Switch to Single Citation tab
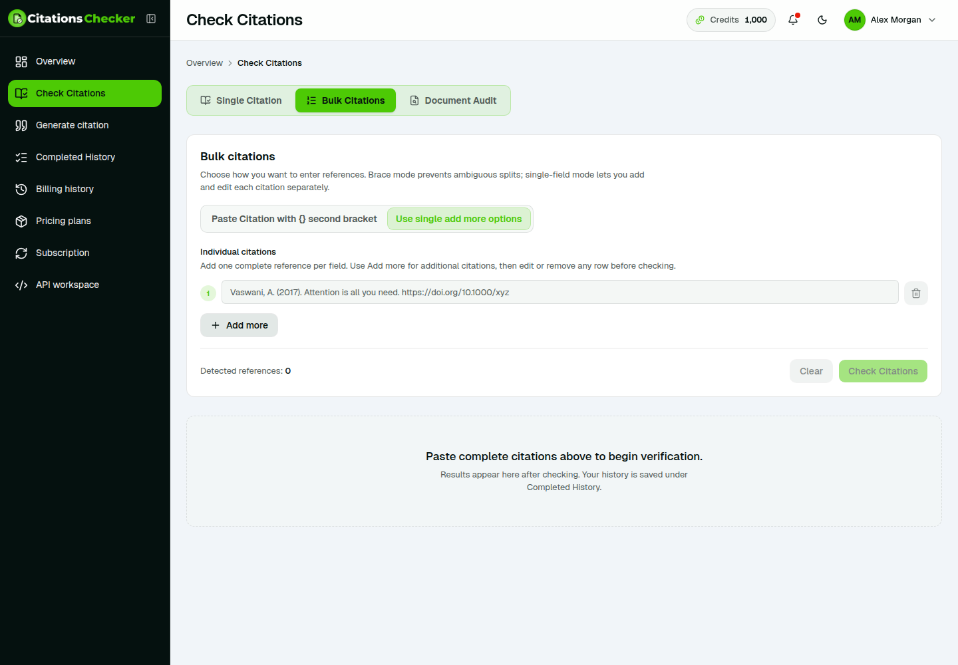The width and height of the screenshot is (958, 665). pos(241,100)
